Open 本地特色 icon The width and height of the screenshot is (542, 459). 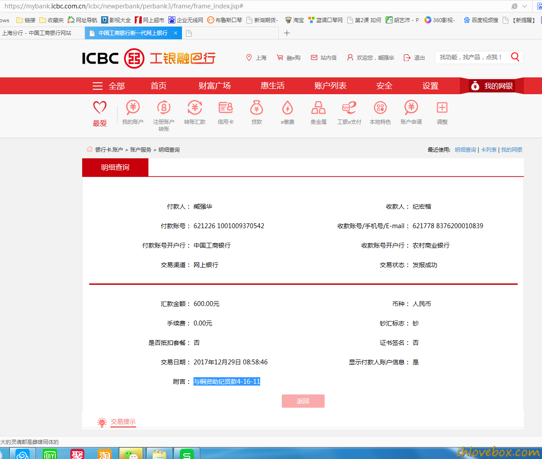tap(380, 107)
